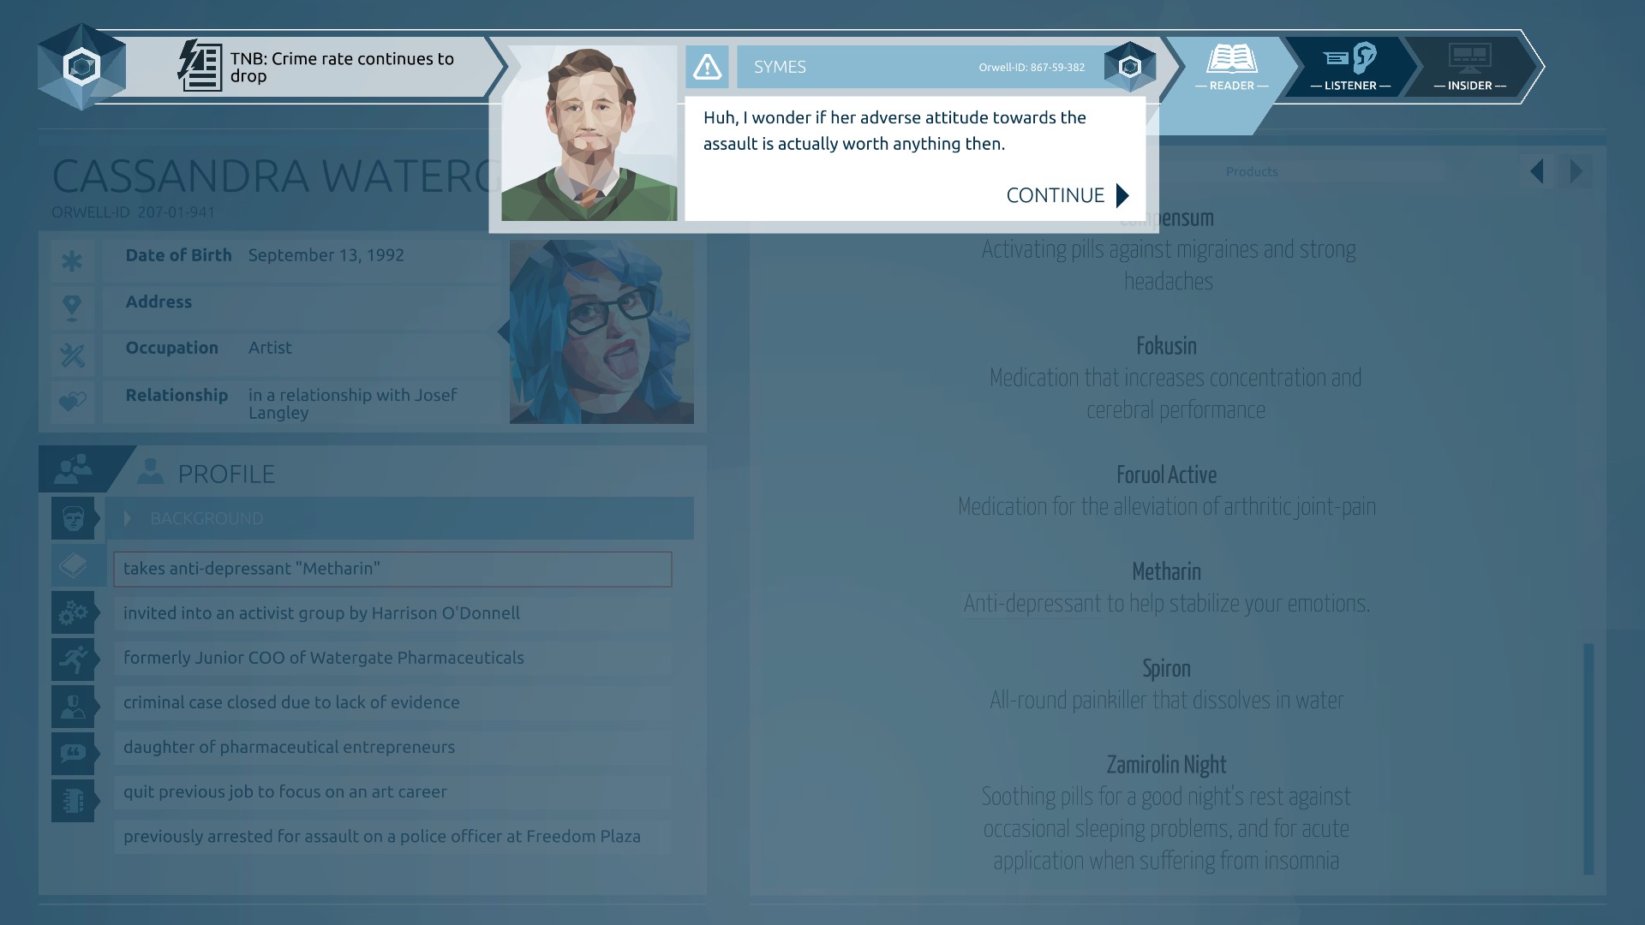
Task: Click the Fokusin product heading
Action: 1166,346
